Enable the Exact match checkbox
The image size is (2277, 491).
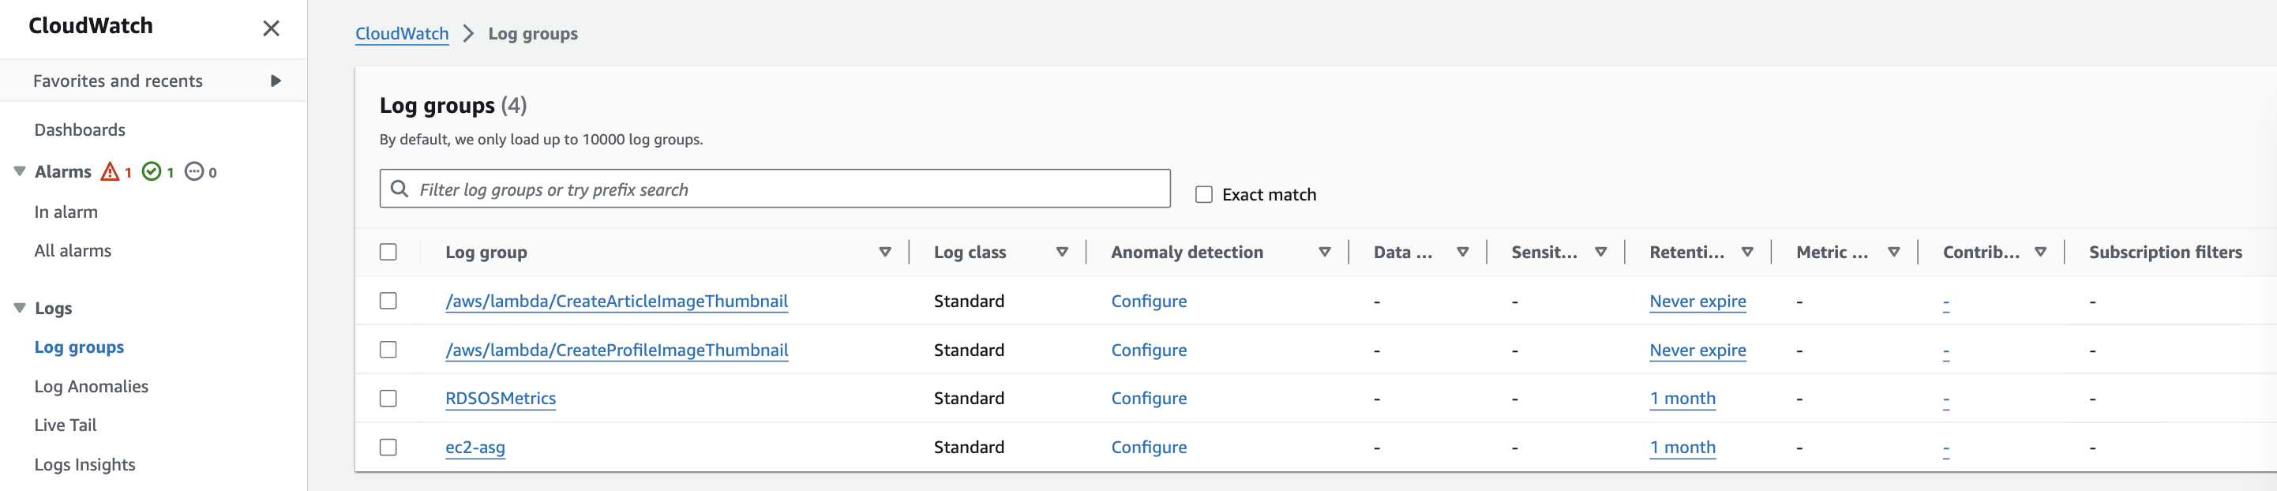point(1204,194)
